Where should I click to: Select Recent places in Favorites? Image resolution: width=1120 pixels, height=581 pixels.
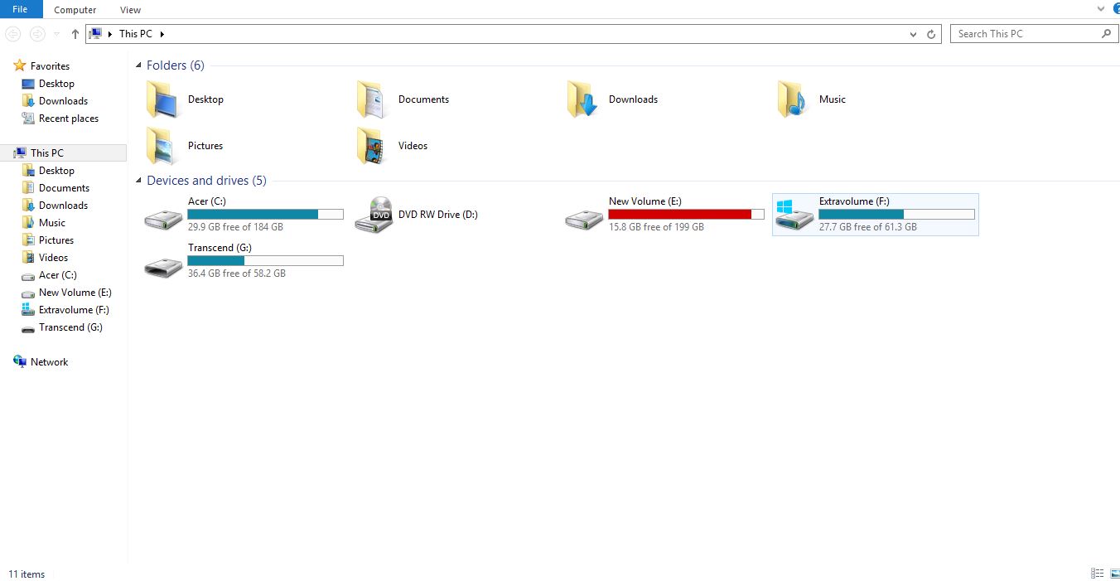coord(68,119)
